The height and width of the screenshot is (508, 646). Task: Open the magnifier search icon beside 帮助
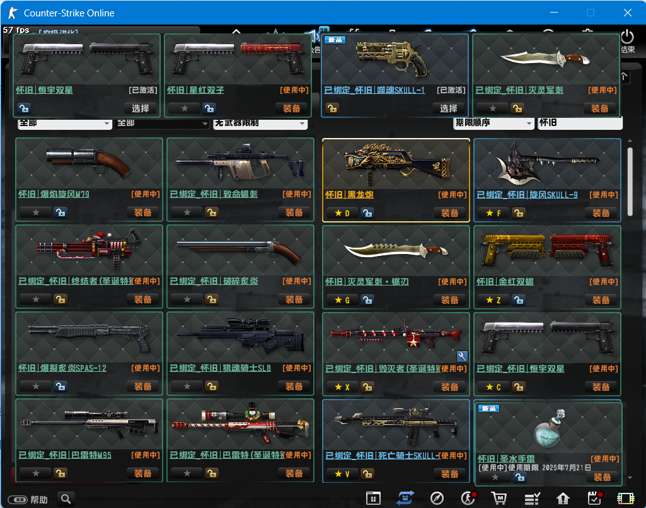click(66, 499)
